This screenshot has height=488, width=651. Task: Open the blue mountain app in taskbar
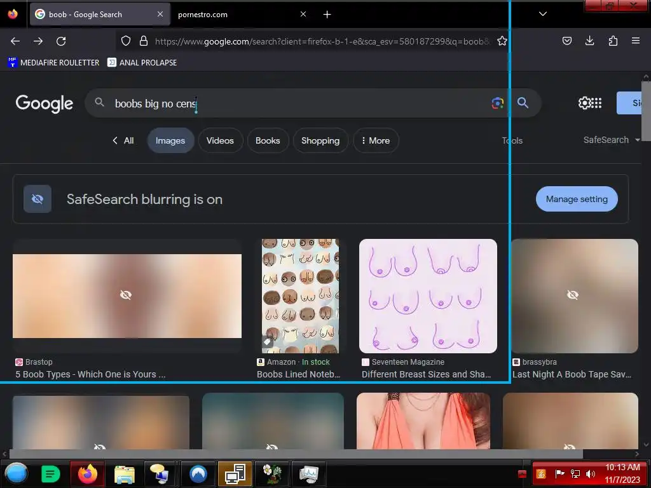(198, 474)
